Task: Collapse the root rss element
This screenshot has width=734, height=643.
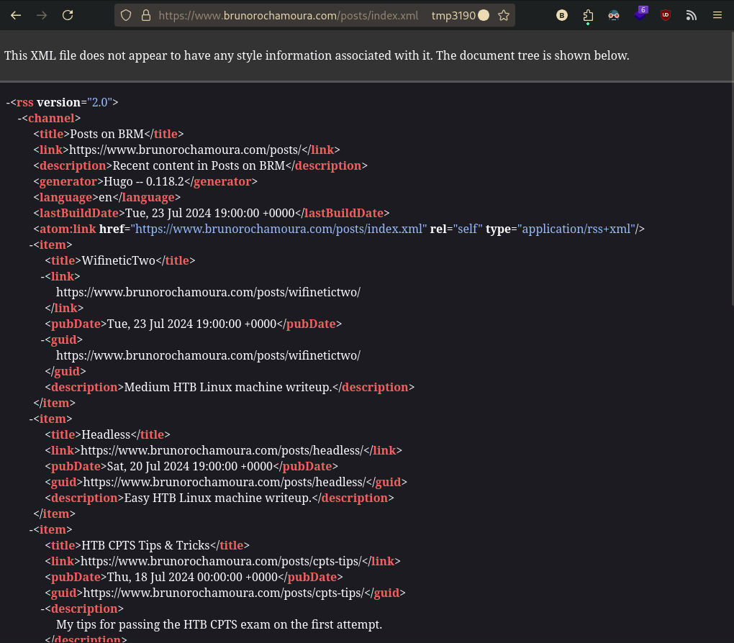Action: coord(8,103)
